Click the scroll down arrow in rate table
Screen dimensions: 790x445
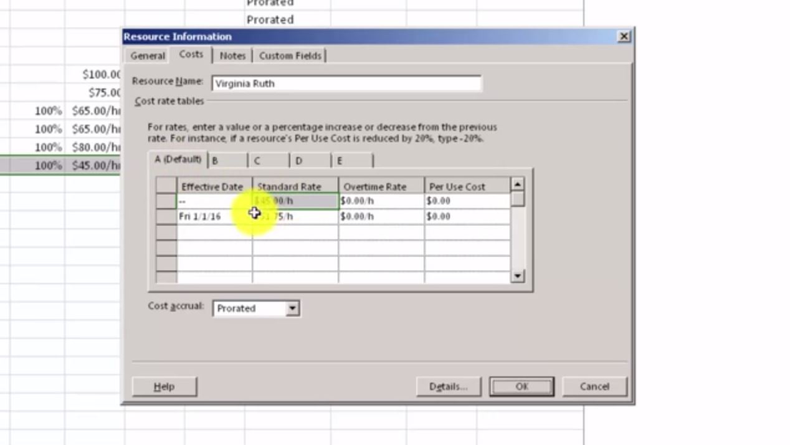517,276
